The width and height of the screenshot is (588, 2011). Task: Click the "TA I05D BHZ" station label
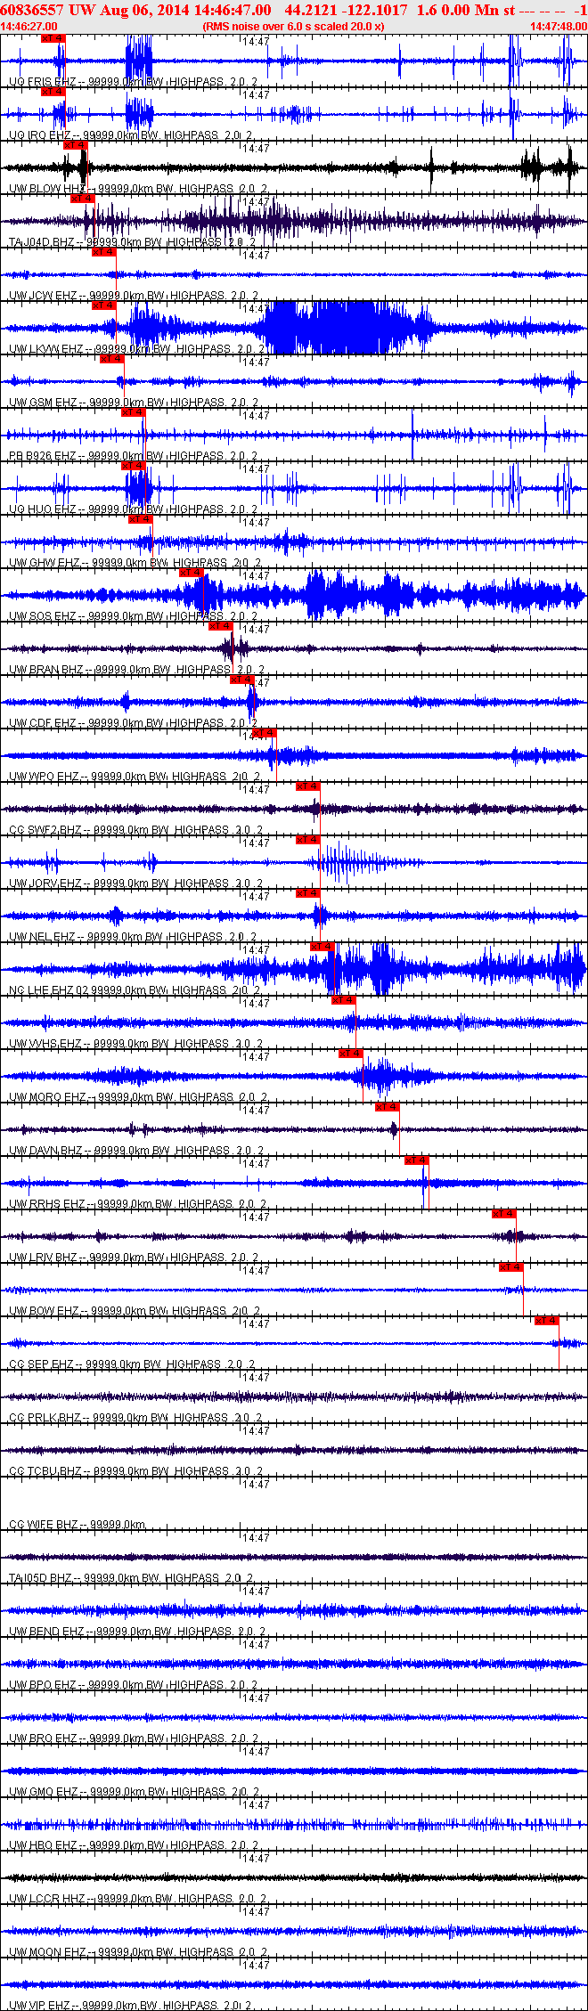41,1578
